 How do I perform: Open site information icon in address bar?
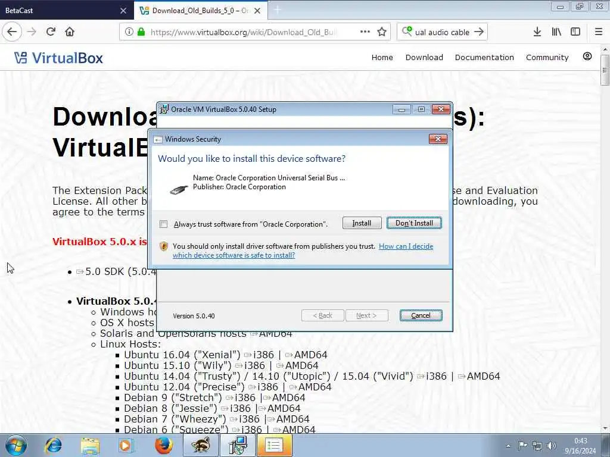[129, 32]
